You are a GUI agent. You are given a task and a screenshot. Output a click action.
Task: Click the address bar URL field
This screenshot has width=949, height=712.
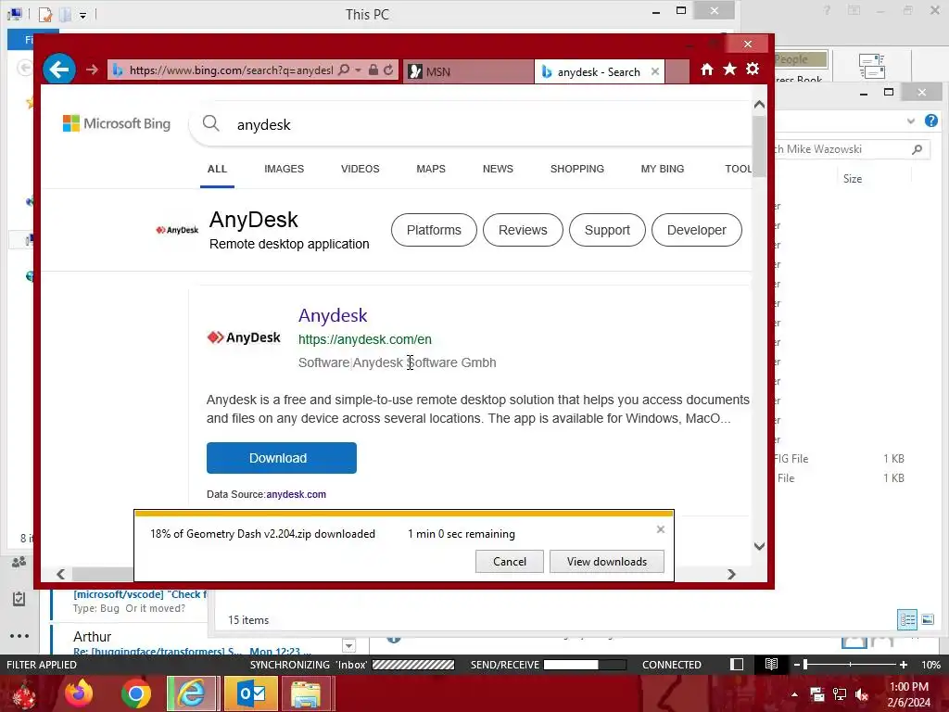pyautogui.click(x=231, y=70)
